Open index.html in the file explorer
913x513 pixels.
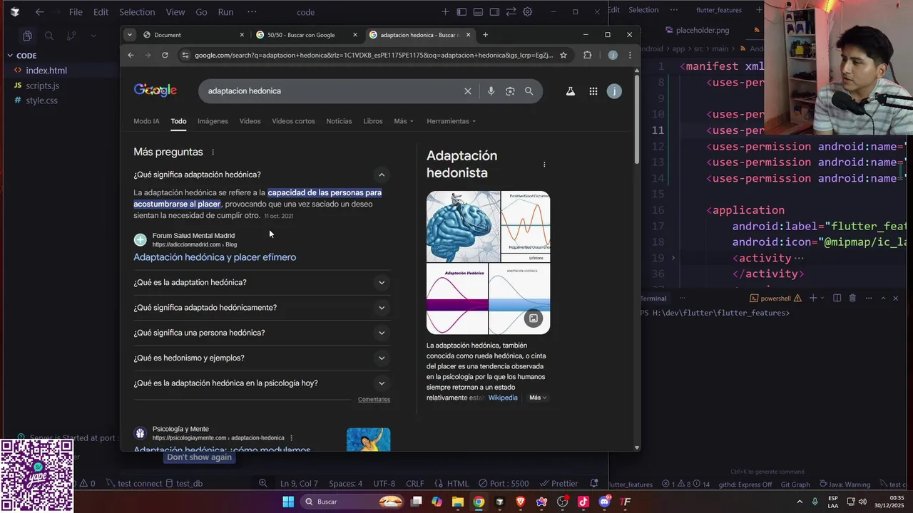(x=46, y=71)
